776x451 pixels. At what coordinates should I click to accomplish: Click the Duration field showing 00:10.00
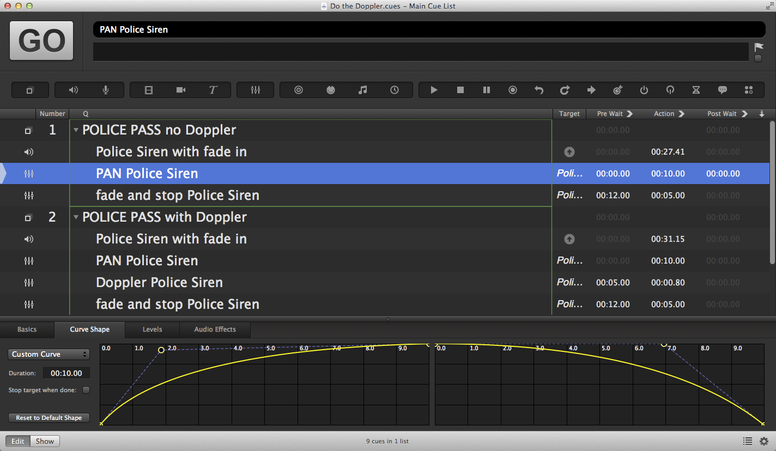(66, 373)
